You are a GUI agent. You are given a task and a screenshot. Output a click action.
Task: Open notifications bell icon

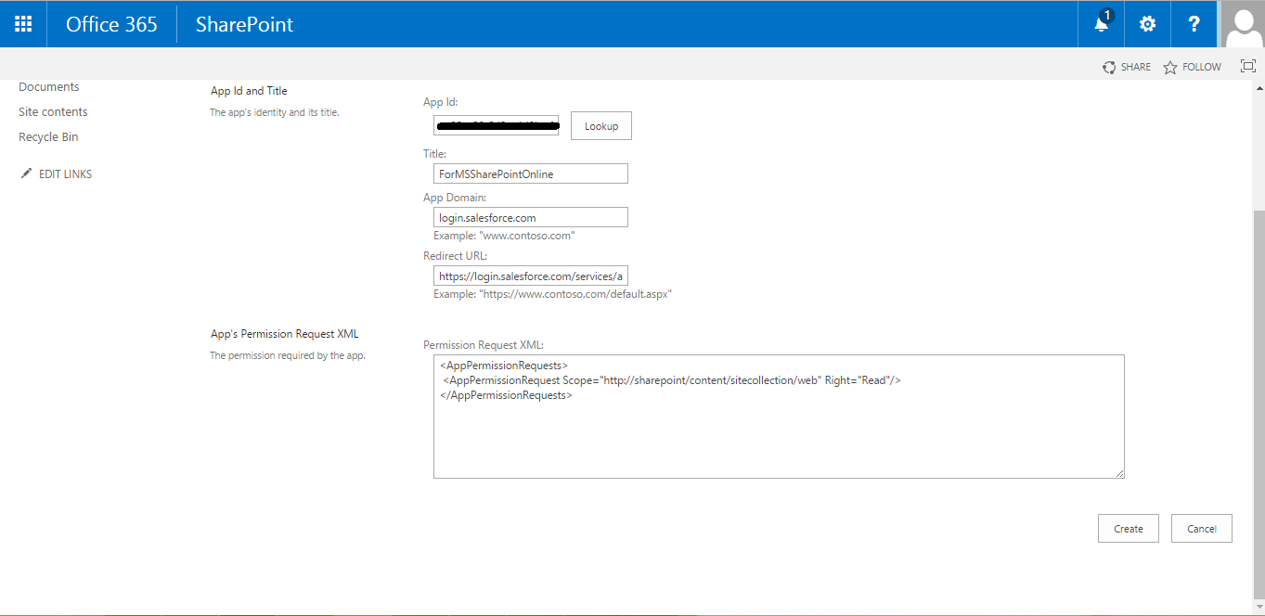point(1102,23)
